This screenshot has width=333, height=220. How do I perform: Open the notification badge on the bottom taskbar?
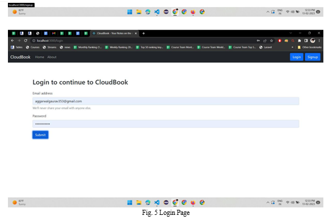pyautogui.click(x=318, y=202)
